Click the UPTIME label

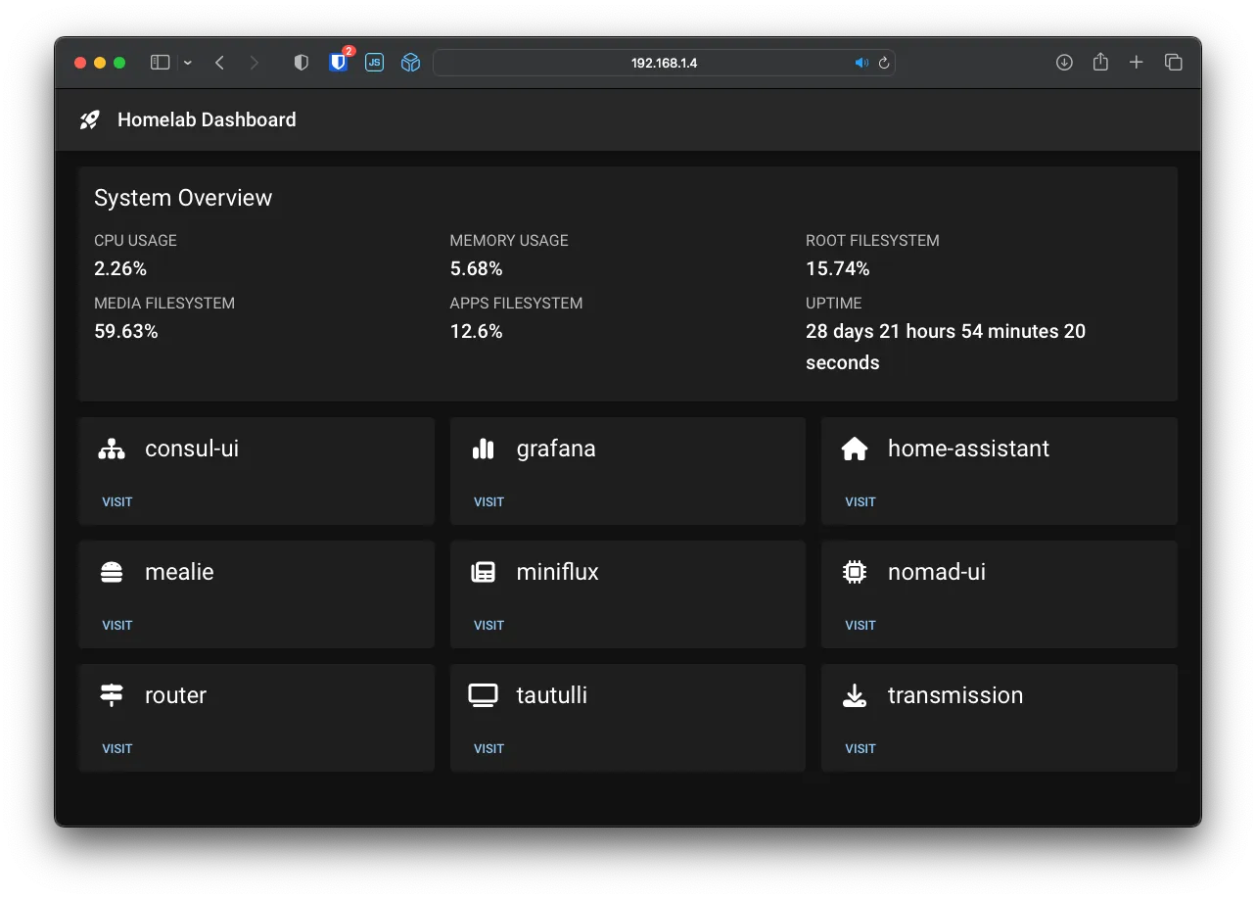click(834, 304)
